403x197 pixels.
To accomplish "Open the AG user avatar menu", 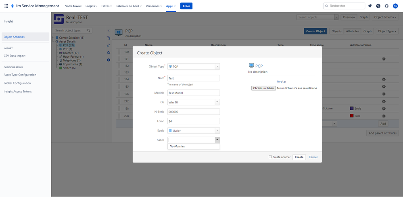I will (x=395, y=6).
